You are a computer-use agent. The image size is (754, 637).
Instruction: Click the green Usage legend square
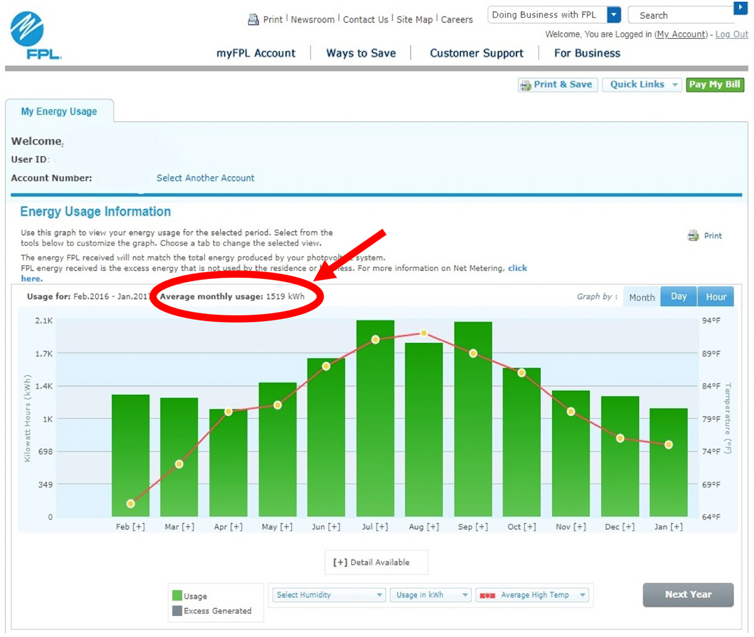coord(177,596)
